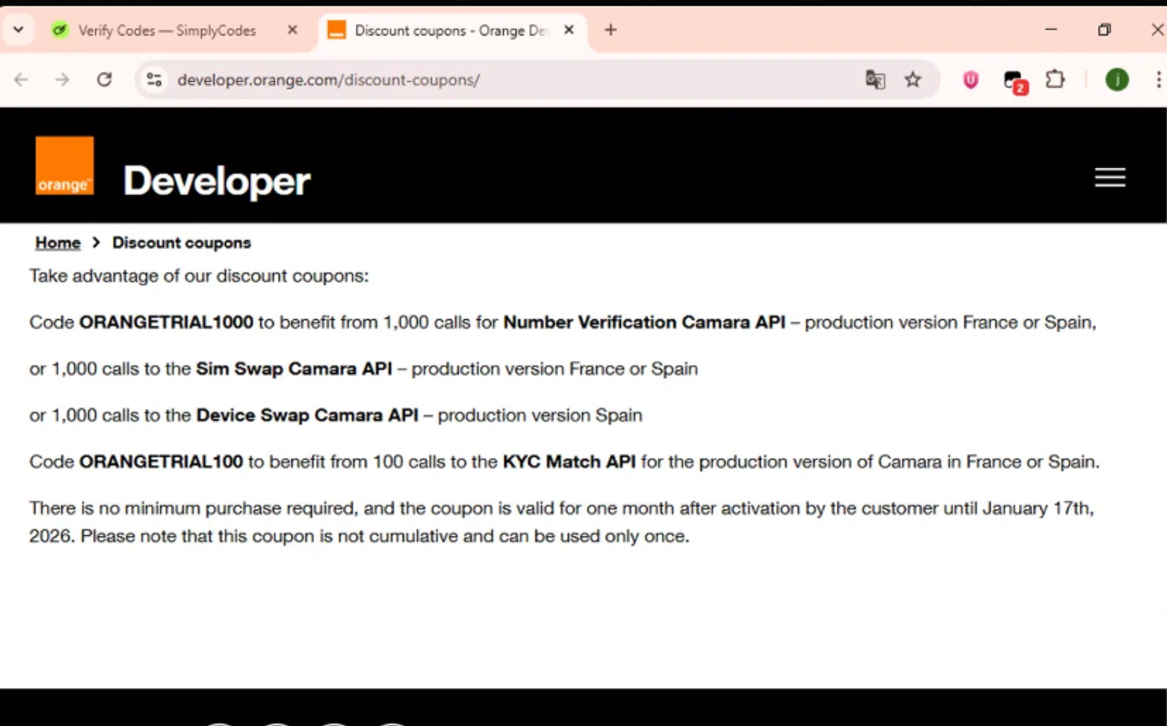Select the Discount coupons - Orange Developer tab
1167x726 pixels.
coord(451,30)
